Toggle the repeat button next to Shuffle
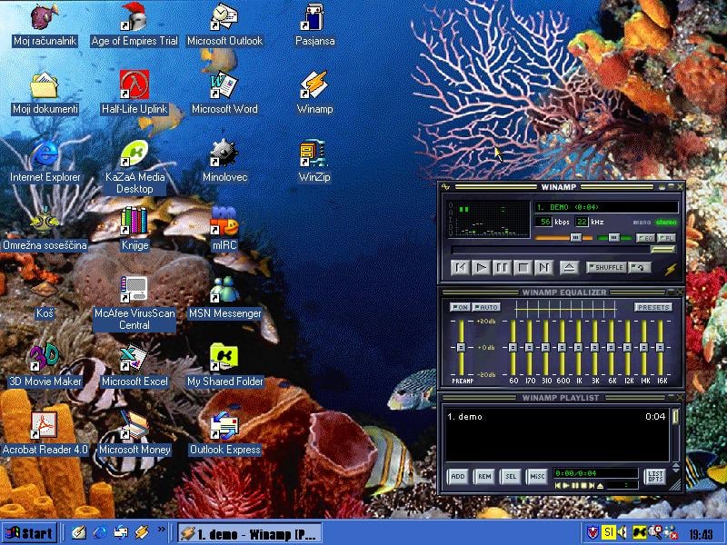The image size is (727, 545). tap(640, 267)
